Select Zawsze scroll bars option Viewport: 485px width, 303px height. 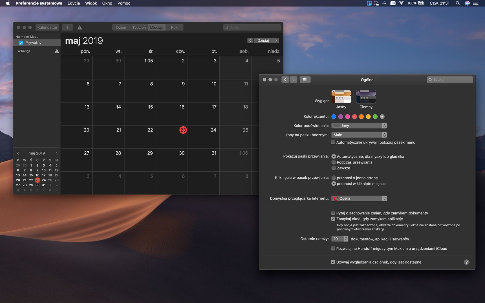pyautogui.click(x=334, y=168)
